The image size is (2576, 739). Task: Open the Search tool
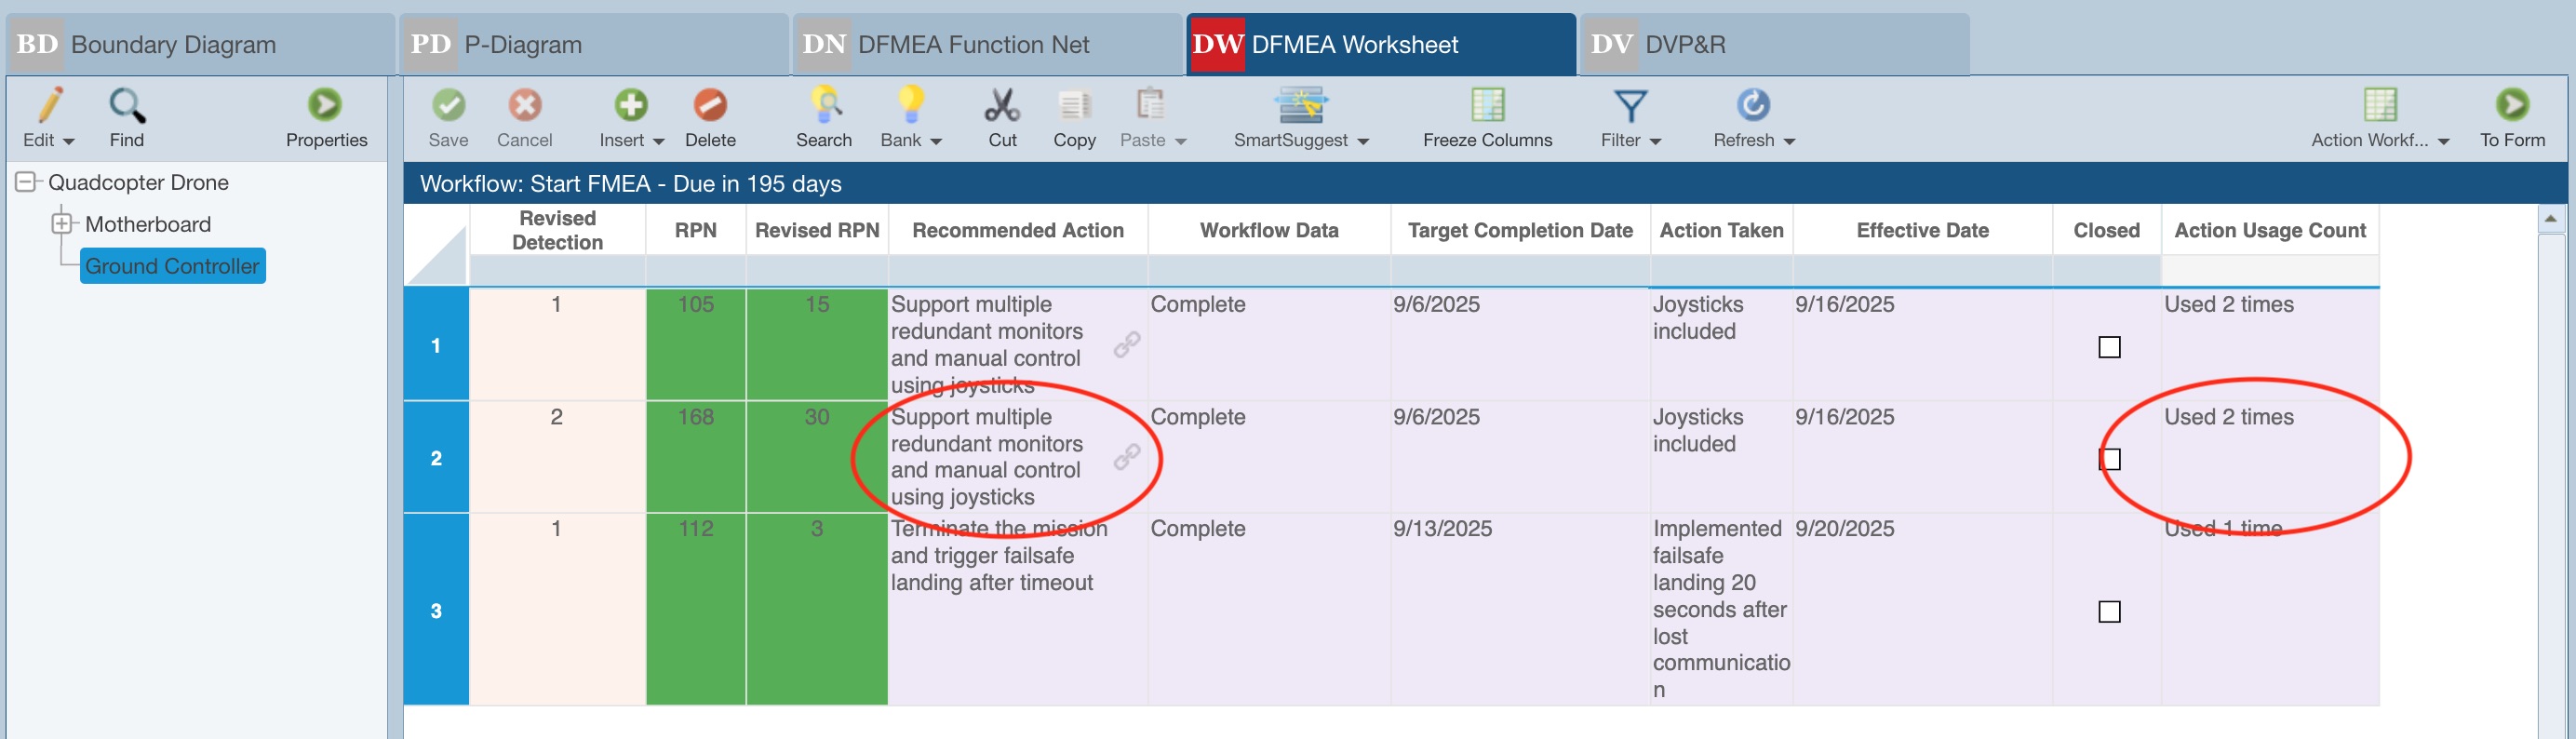pos(824,106)
